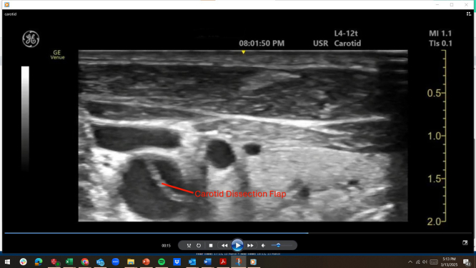Image resolution: width=476 pixels, height=268 pixels.
Task: Click the rewind previous button
Action: (224, 246)
